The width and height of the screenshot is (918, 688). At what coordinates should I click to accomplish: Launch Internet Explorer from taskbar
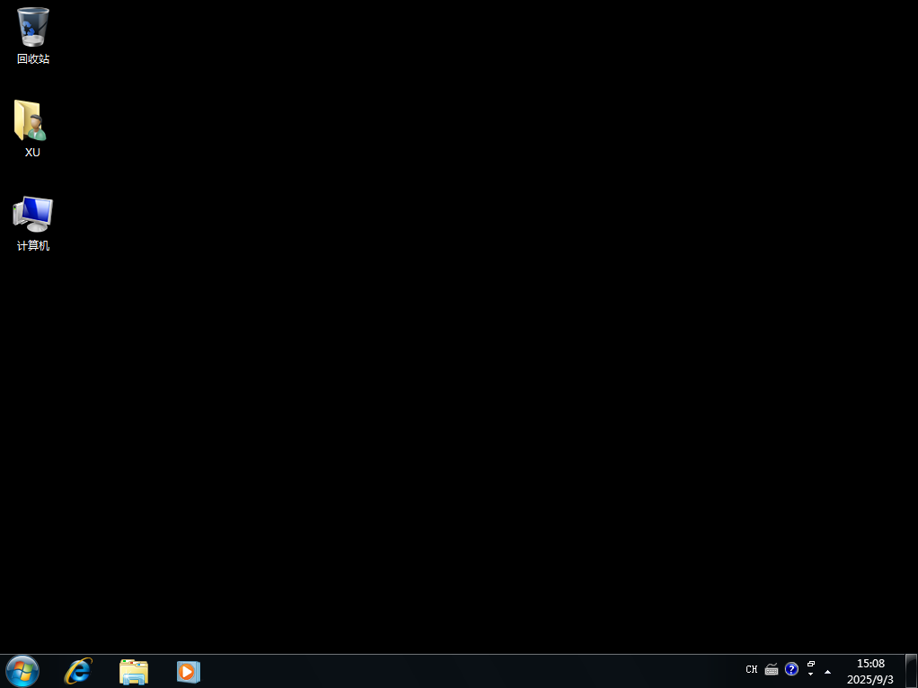(77, 671)
